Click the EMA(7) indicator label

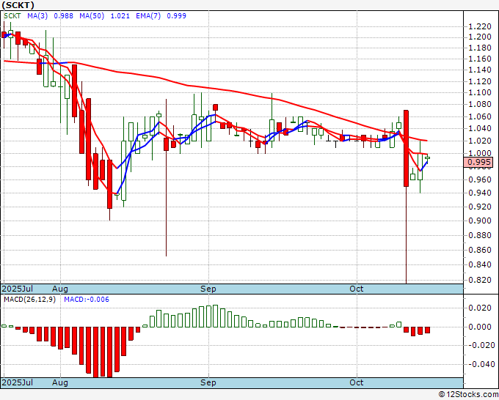pos(148,16)
